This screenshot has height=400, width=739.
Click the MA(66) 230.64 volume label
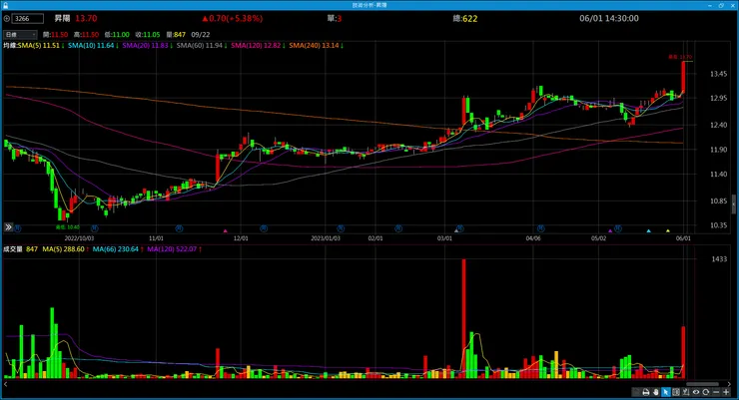[116, 249]
